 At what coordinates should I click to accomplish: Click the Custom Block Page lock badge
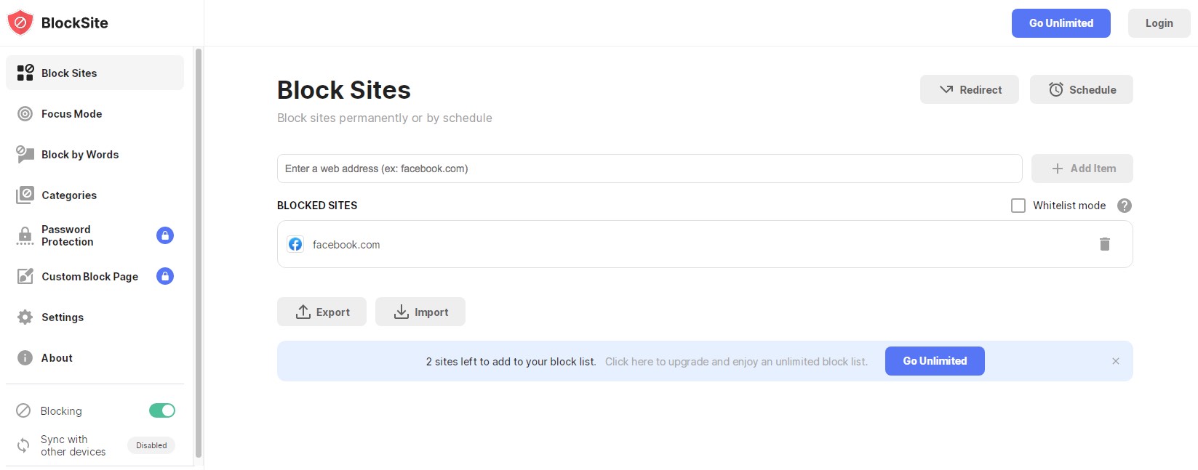coord(165,276)
